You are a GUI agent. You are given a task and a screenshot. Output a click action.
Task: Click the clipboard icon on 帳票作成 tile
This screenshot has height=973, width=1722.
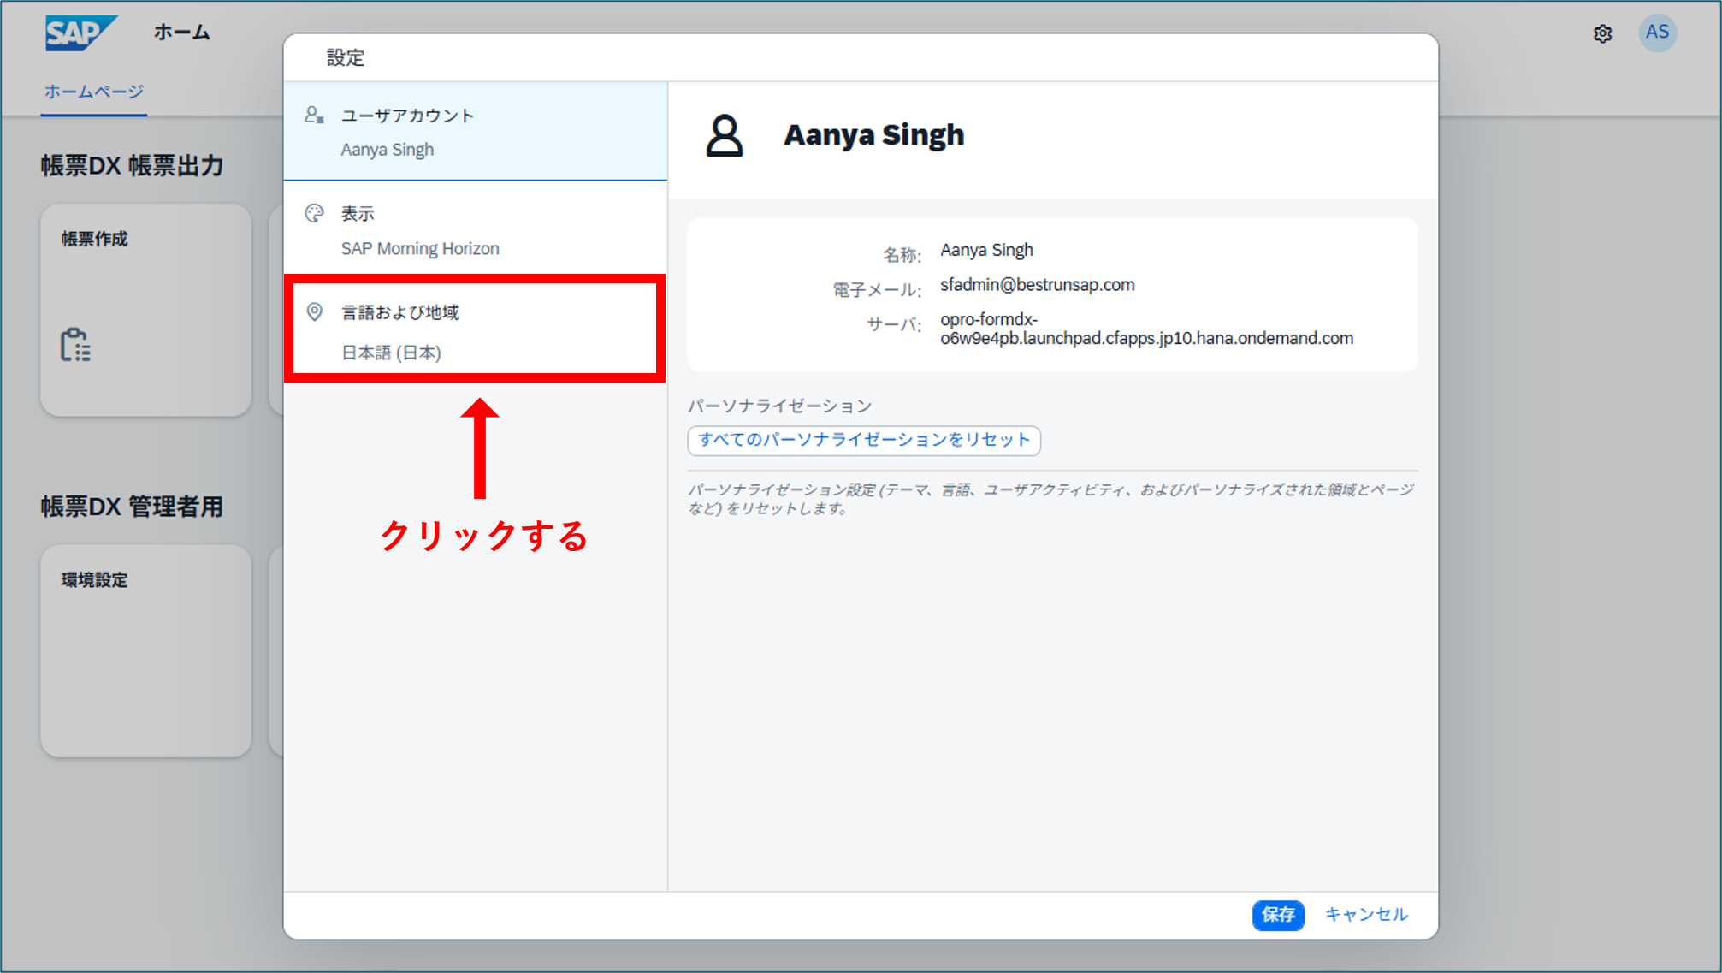[x=75, y=345]
